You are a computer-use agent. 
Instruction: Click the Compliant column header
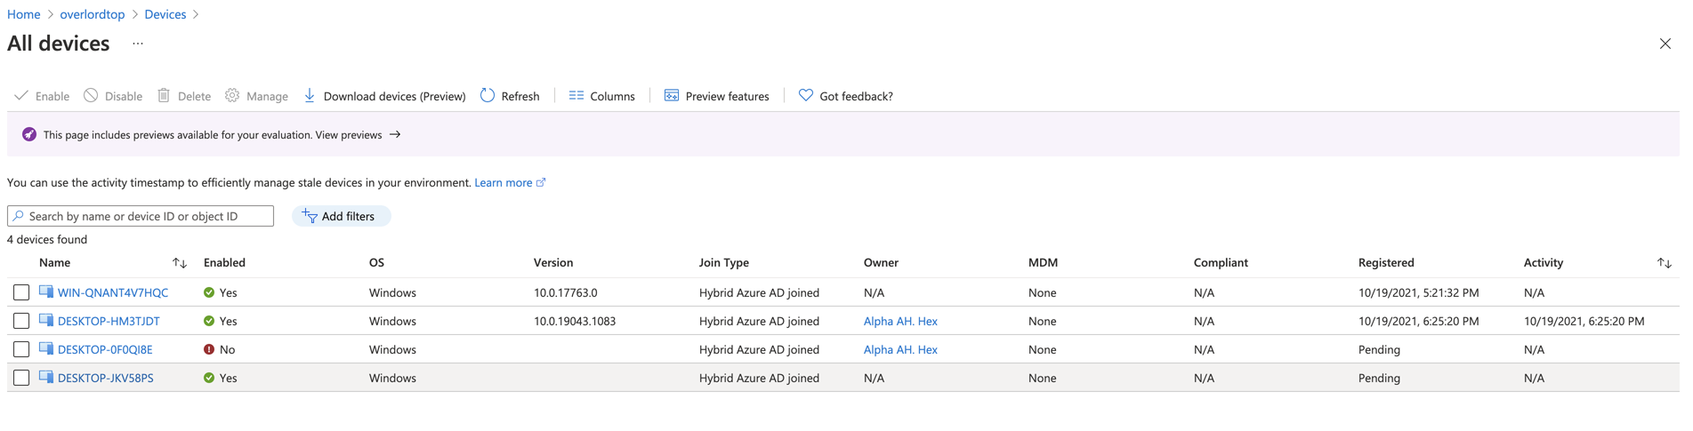click(x=1221, y=262)
